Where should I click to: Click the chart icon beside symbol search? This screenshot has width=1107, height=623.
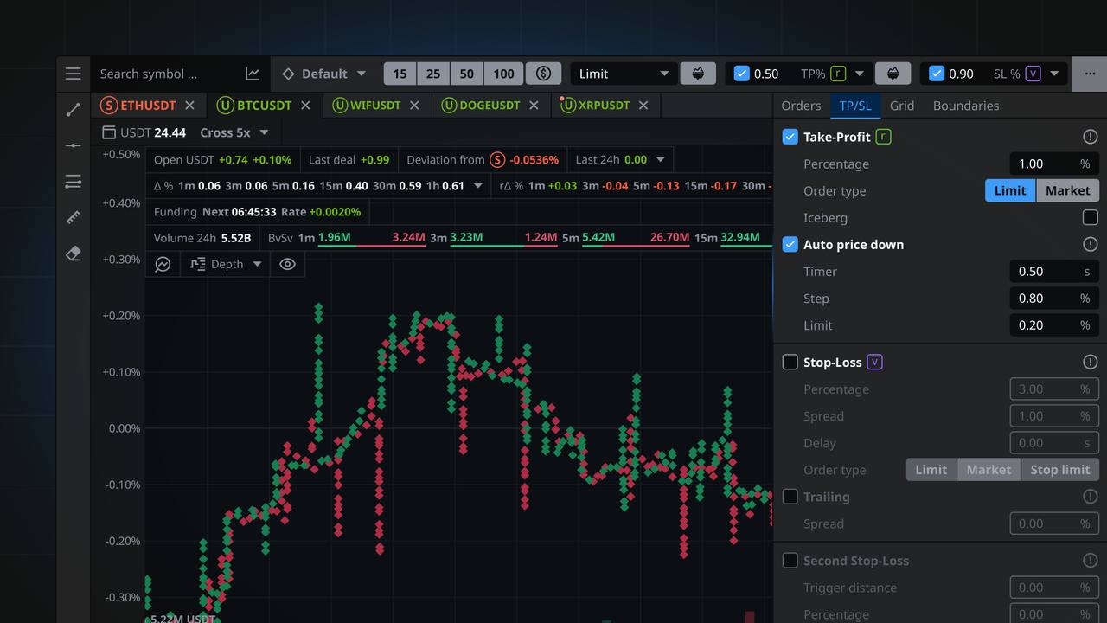pos(253,74)
